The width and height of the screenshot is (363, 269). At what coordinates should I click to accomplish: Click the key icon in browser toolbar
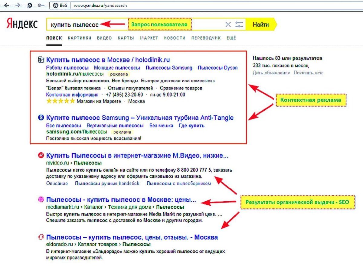(40, 5)
